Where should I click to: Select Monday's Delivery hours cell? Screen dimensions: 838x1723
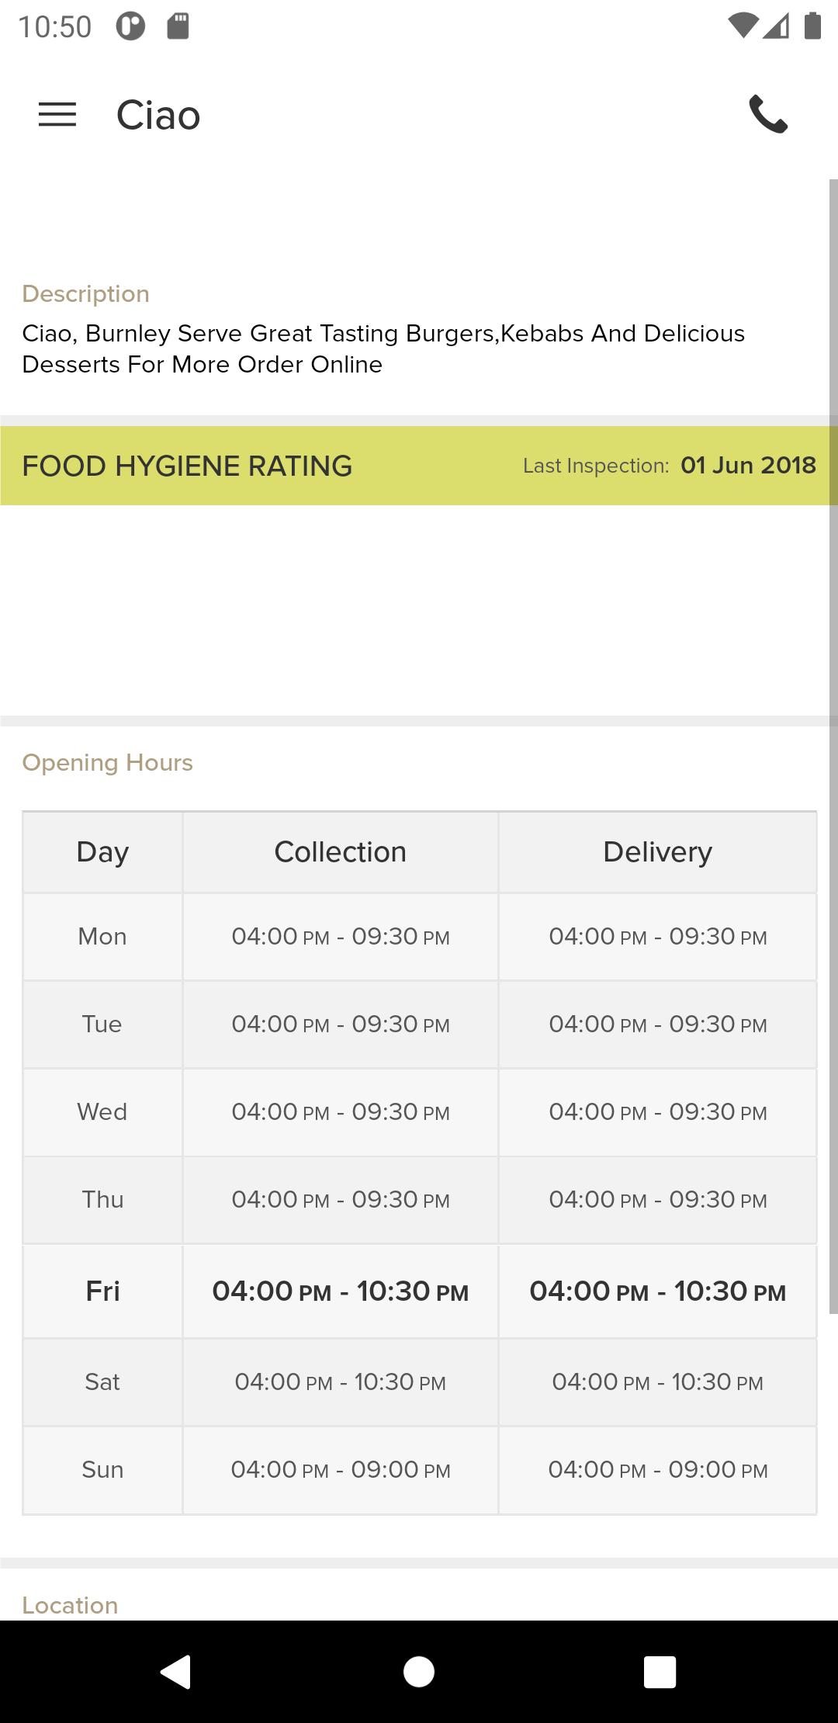(x=658, y=937)
